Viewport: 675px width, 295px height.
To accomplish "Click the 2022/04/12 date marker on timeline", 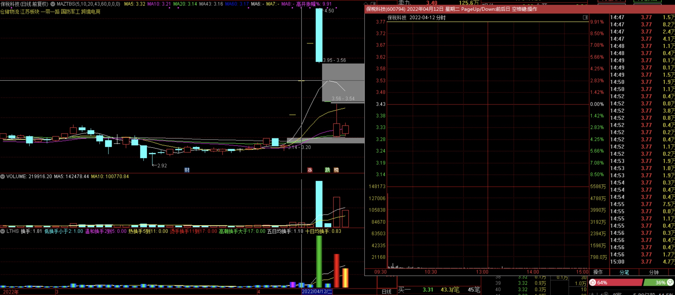I will pyautogui.click(x=317, y=292).
